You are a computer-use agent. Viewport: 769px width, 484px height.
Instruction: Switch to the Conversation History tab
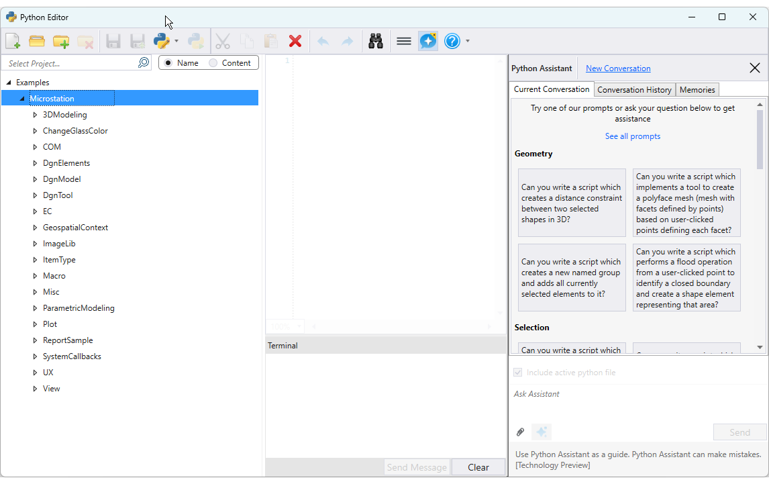tap(634, 90)
